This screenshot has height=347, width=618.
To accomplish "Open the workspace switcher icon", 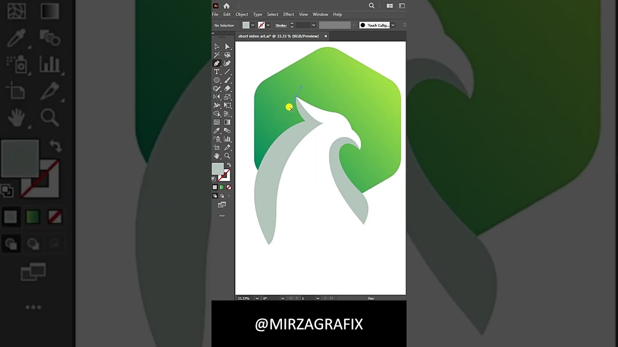I will [402, 6].
